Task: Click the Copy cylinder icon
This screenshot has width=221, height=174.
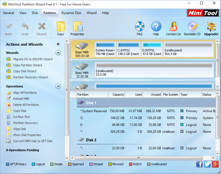Action: click(x=61, y=26)
